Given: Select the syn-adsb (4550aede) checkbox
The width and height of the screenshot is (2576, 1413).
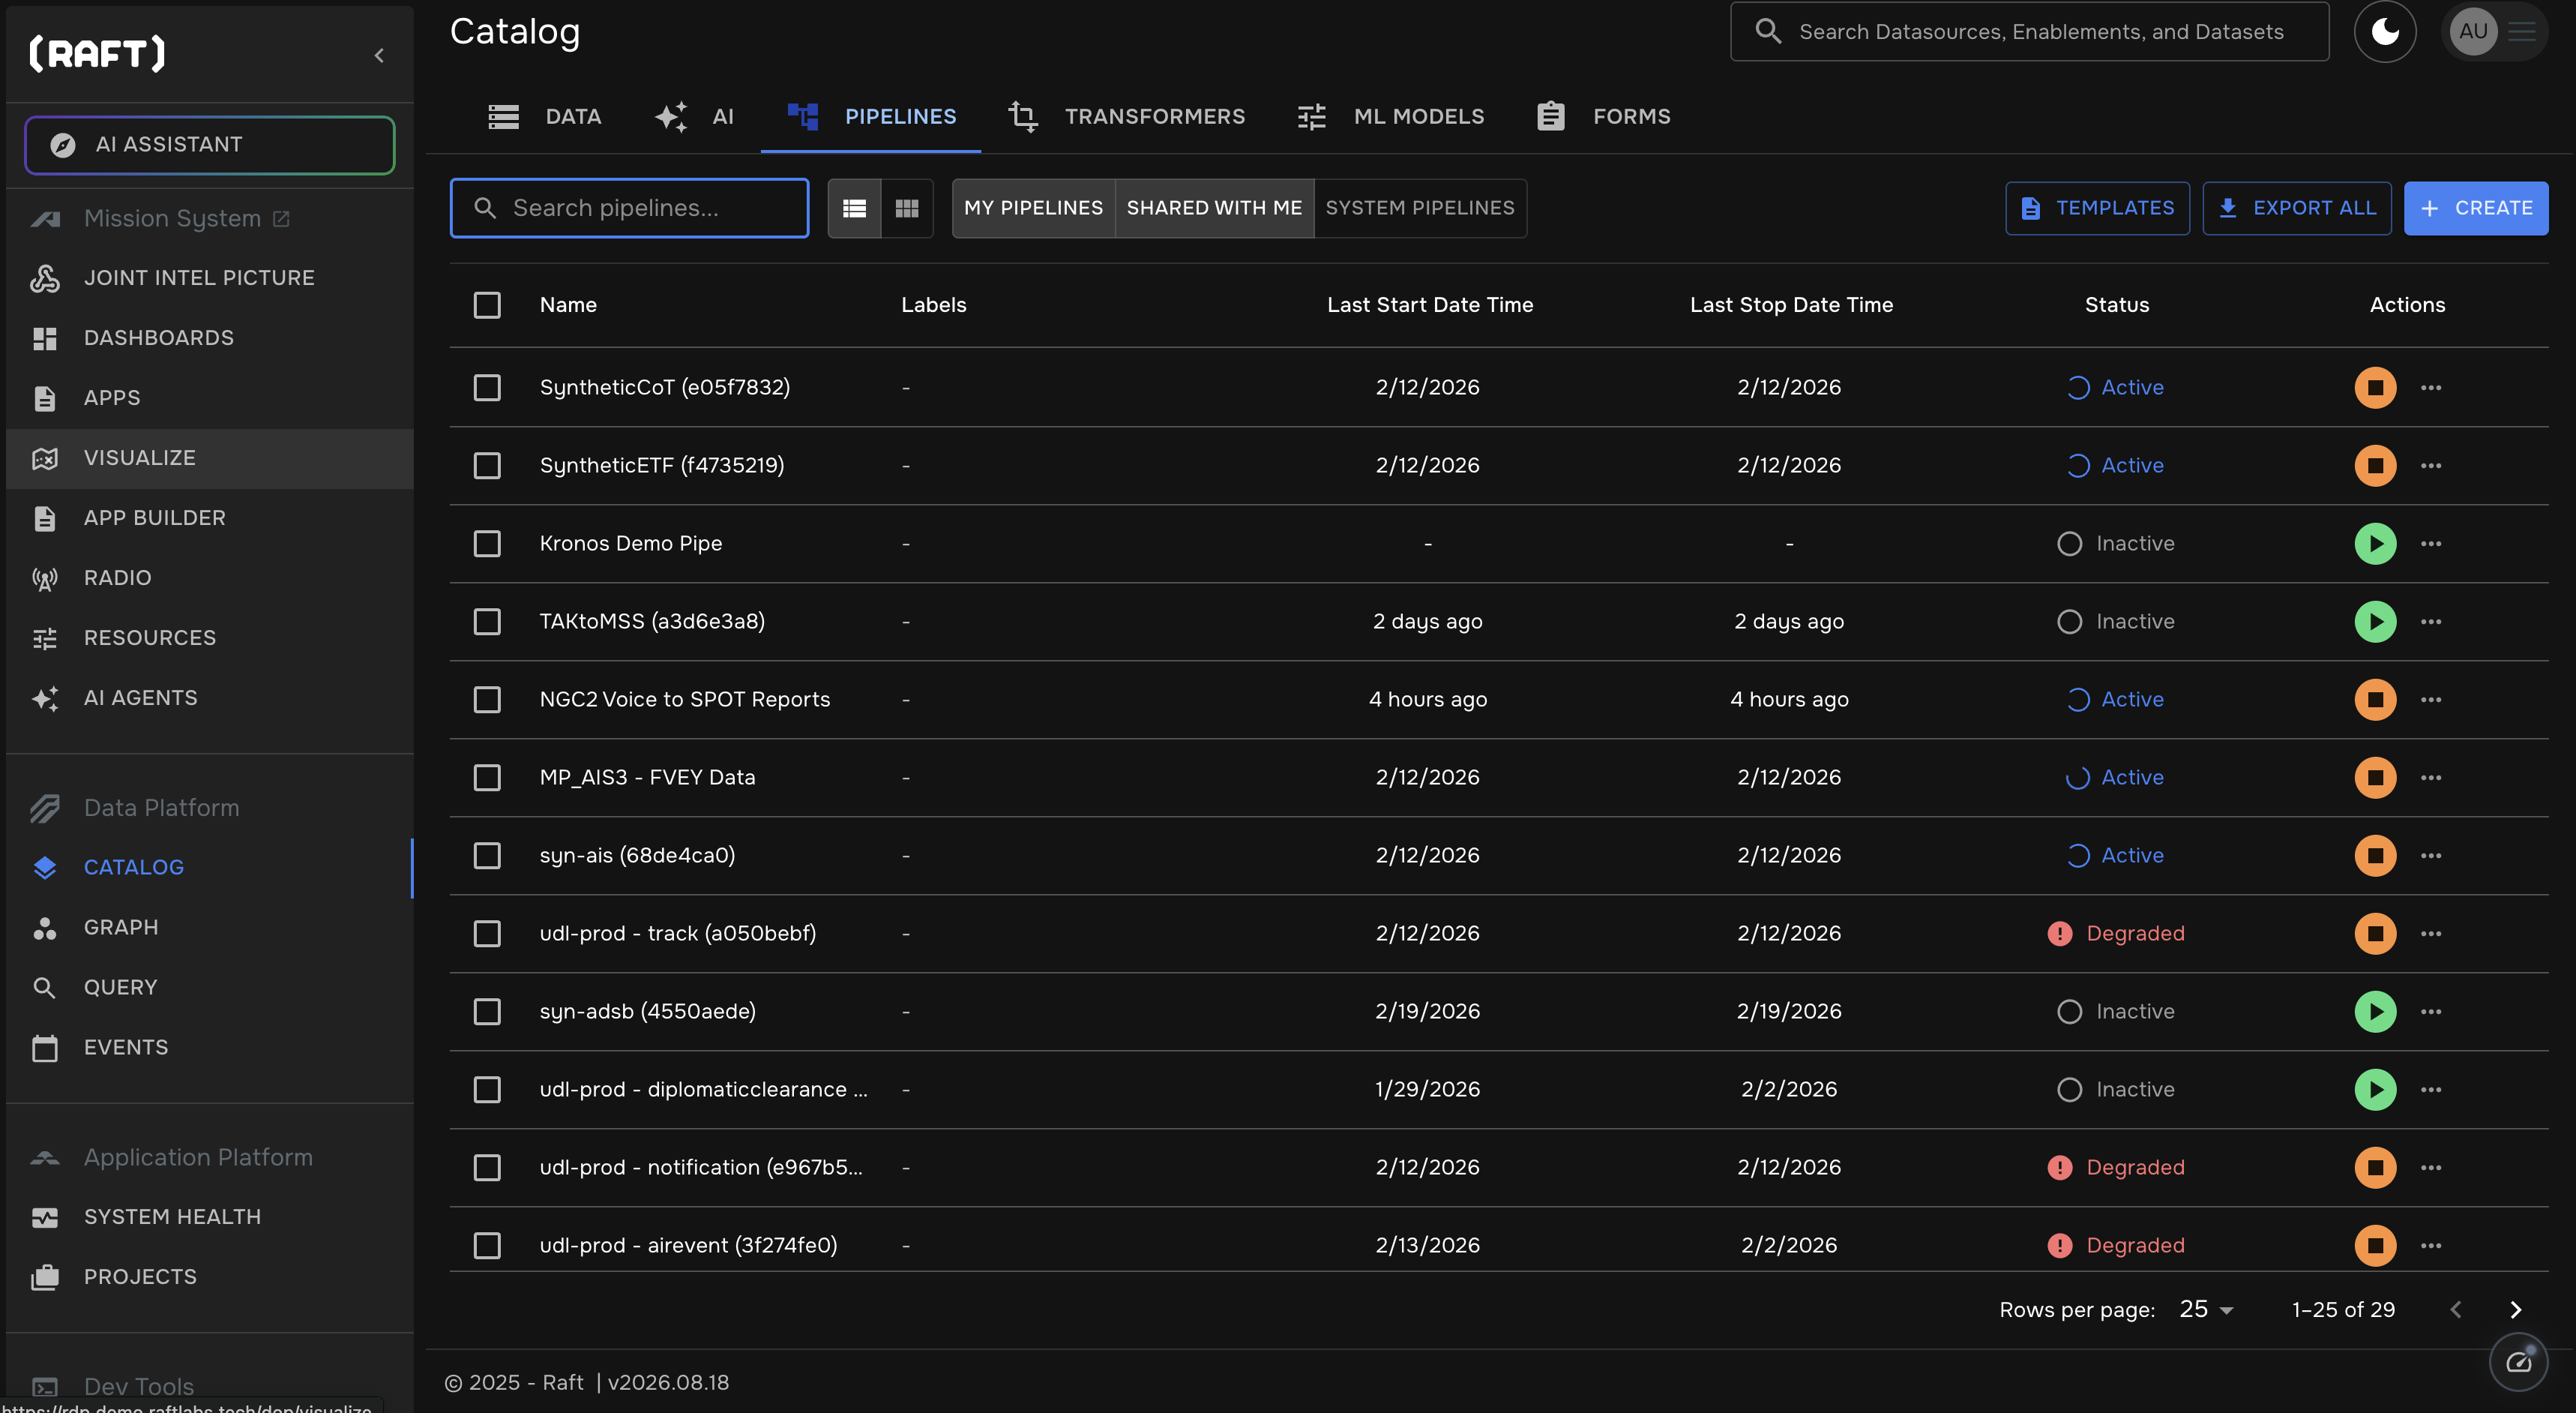Looking at the screenshot, I should 487,1012.
